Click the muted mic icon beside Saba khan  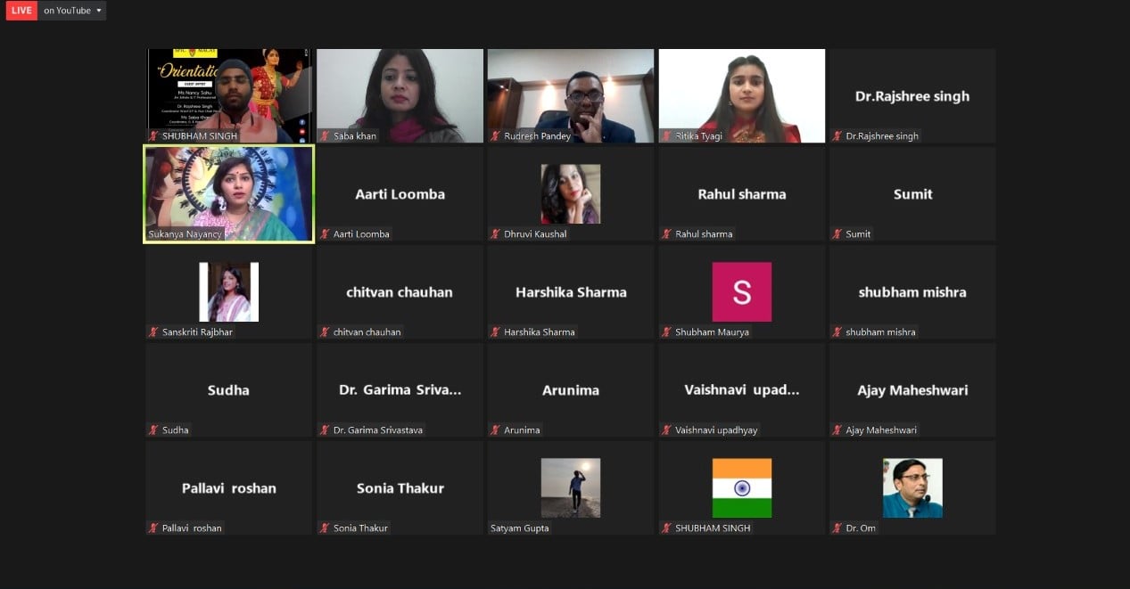click(x=324, y=136)
